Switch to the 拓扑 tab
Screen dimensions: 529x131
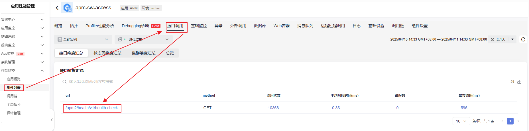(x=74, y=26)
